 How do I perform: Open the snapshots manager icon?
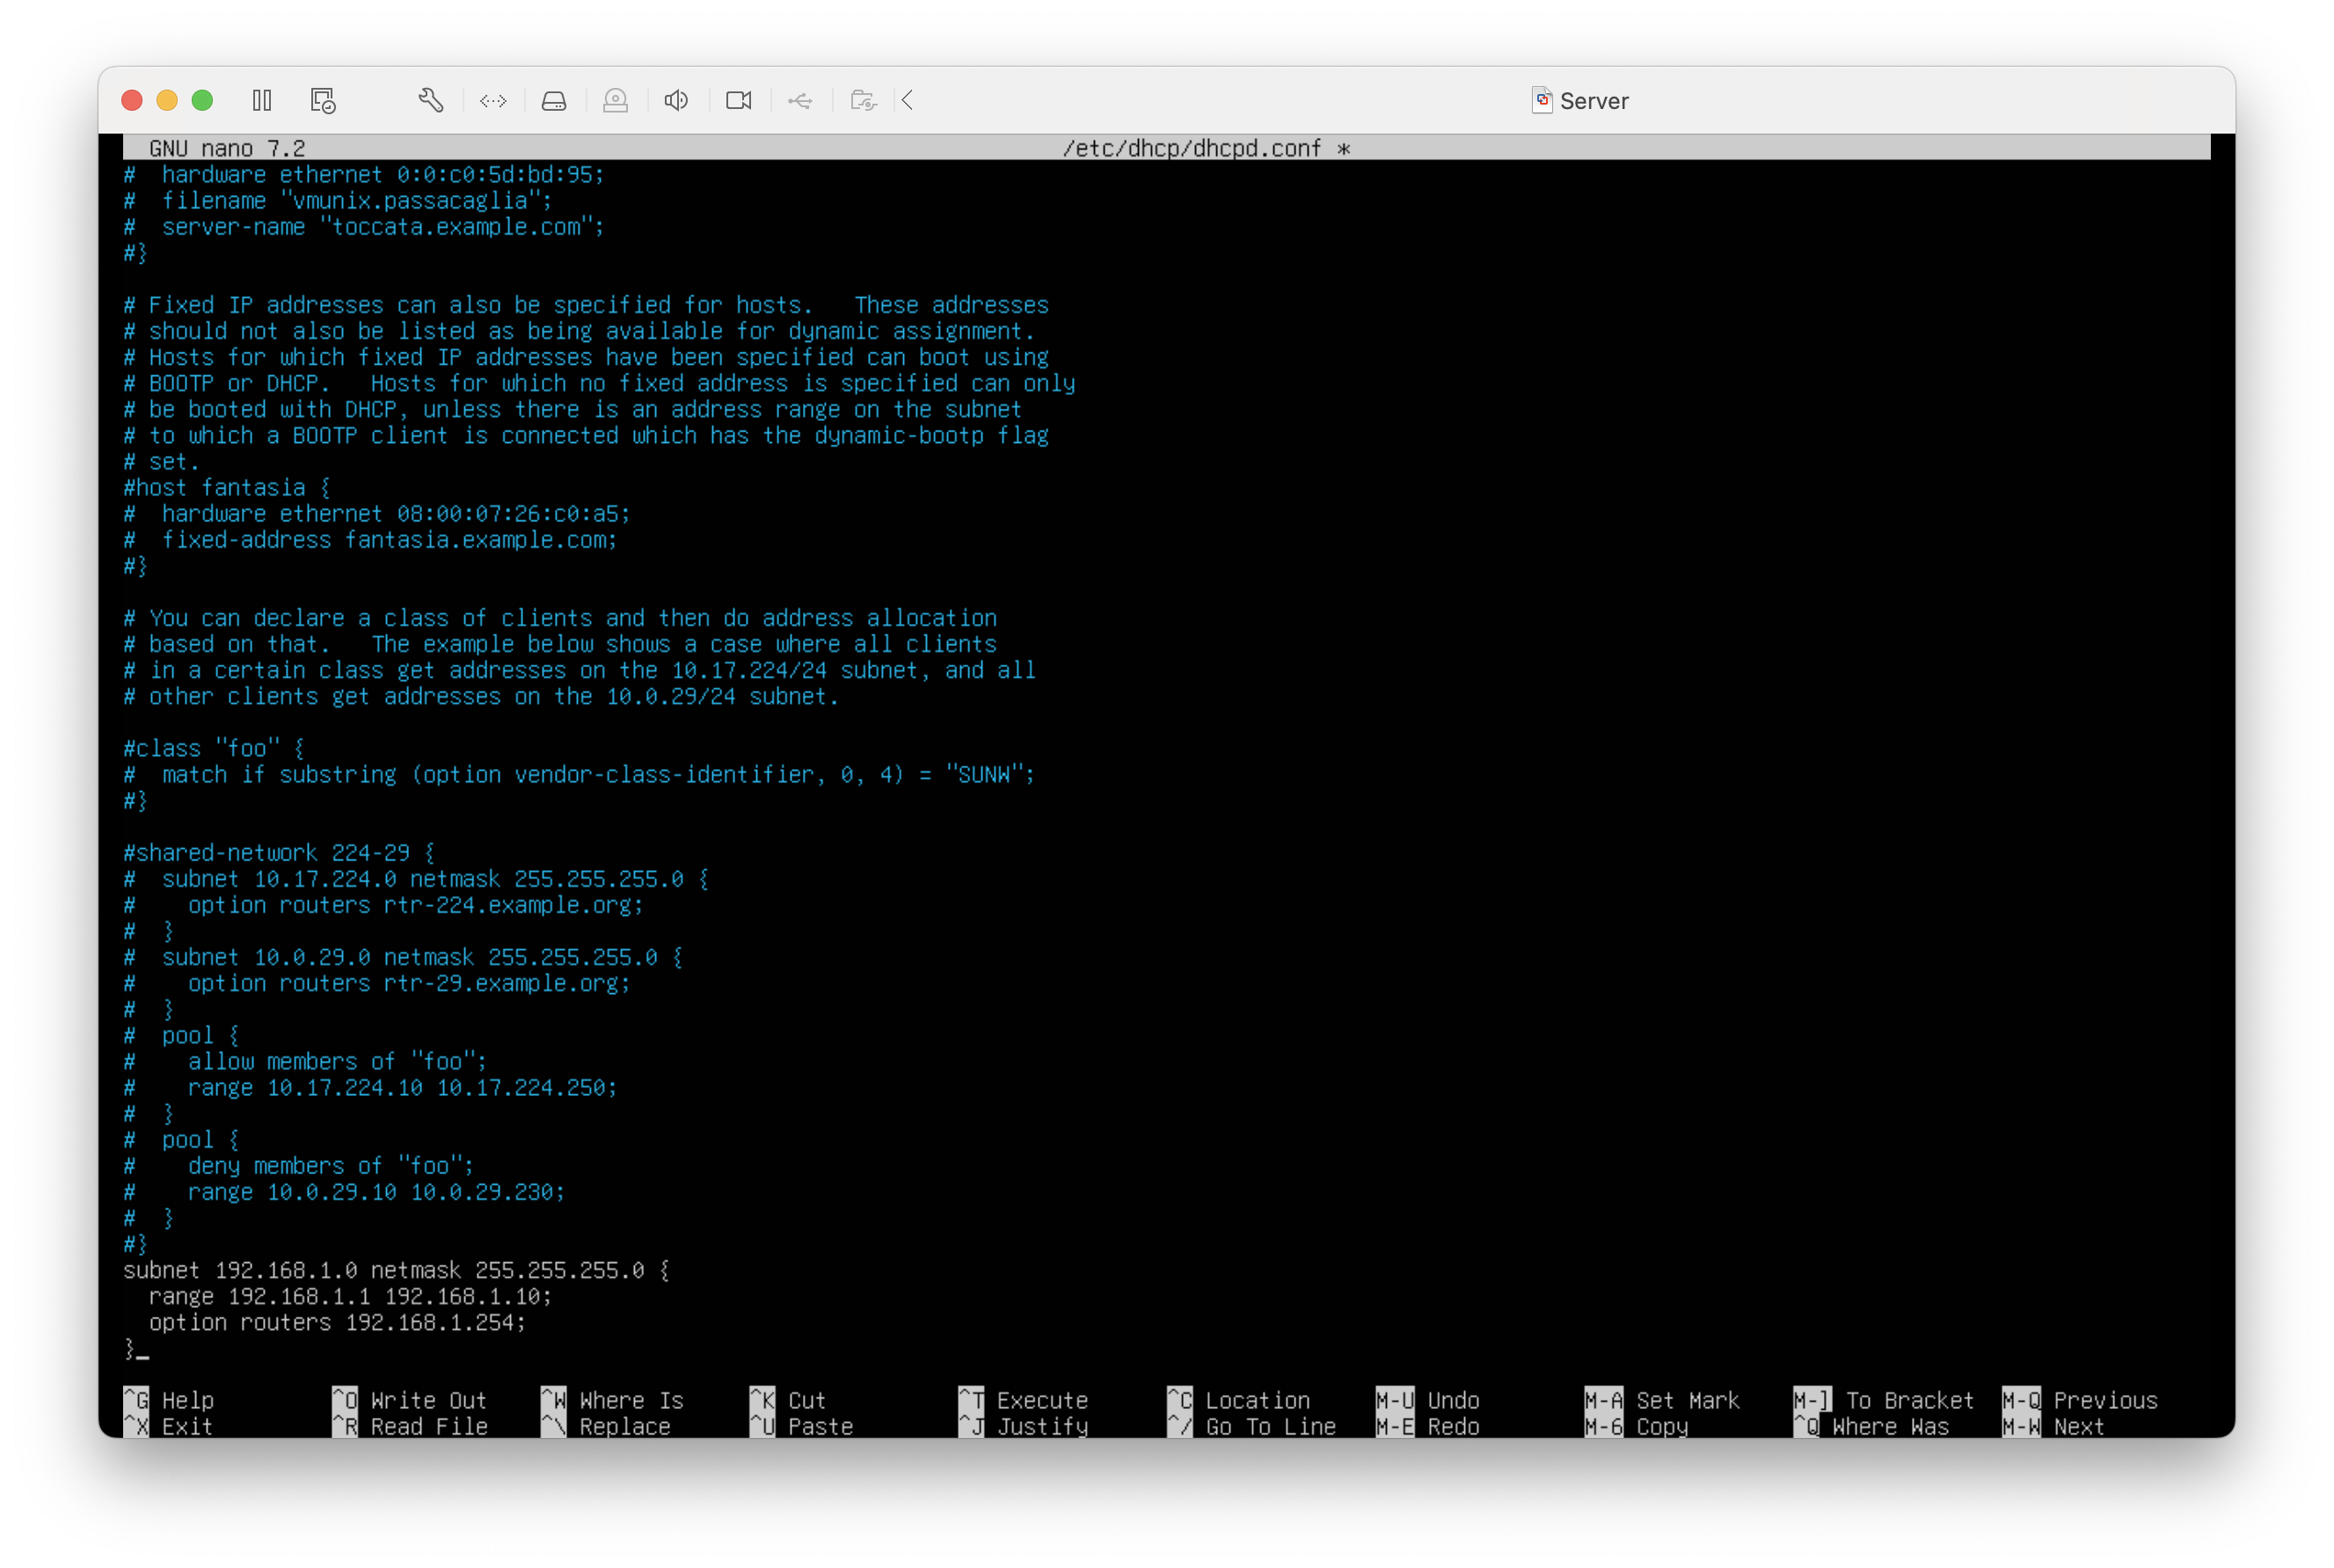coord(322,100)
